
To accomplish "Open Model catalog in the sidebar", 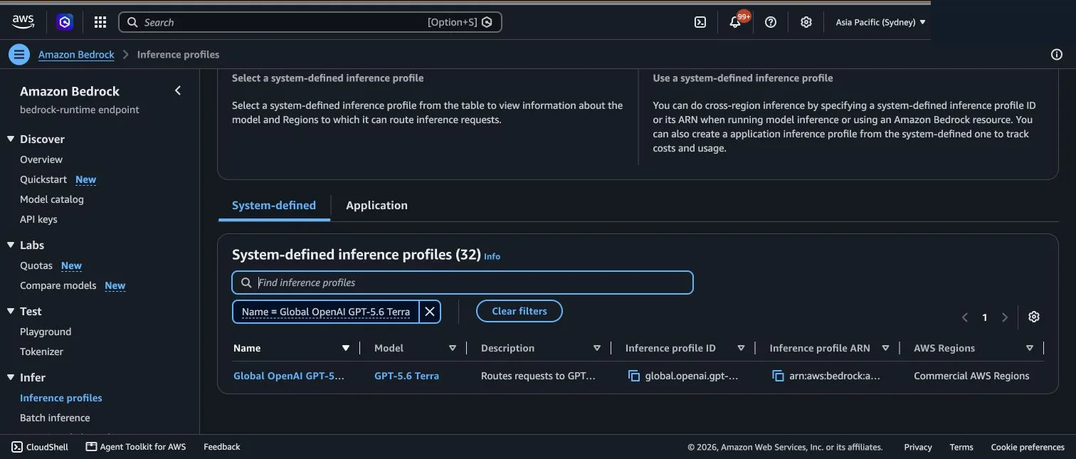I will coord(52,199).
